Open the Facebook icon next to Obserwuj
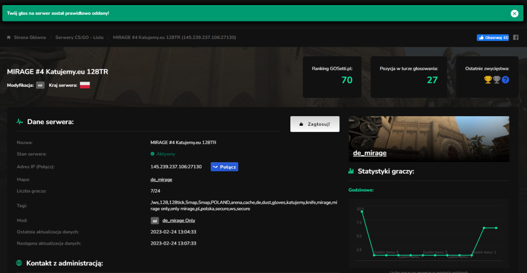Viewport: 527px width, 273px height. tap(515, 37)
